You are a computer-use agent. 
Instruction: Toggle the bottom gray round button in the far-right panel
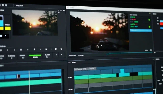[158, 24]
